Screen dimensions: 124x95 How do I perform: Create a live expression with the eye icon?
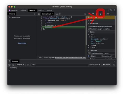28,65
